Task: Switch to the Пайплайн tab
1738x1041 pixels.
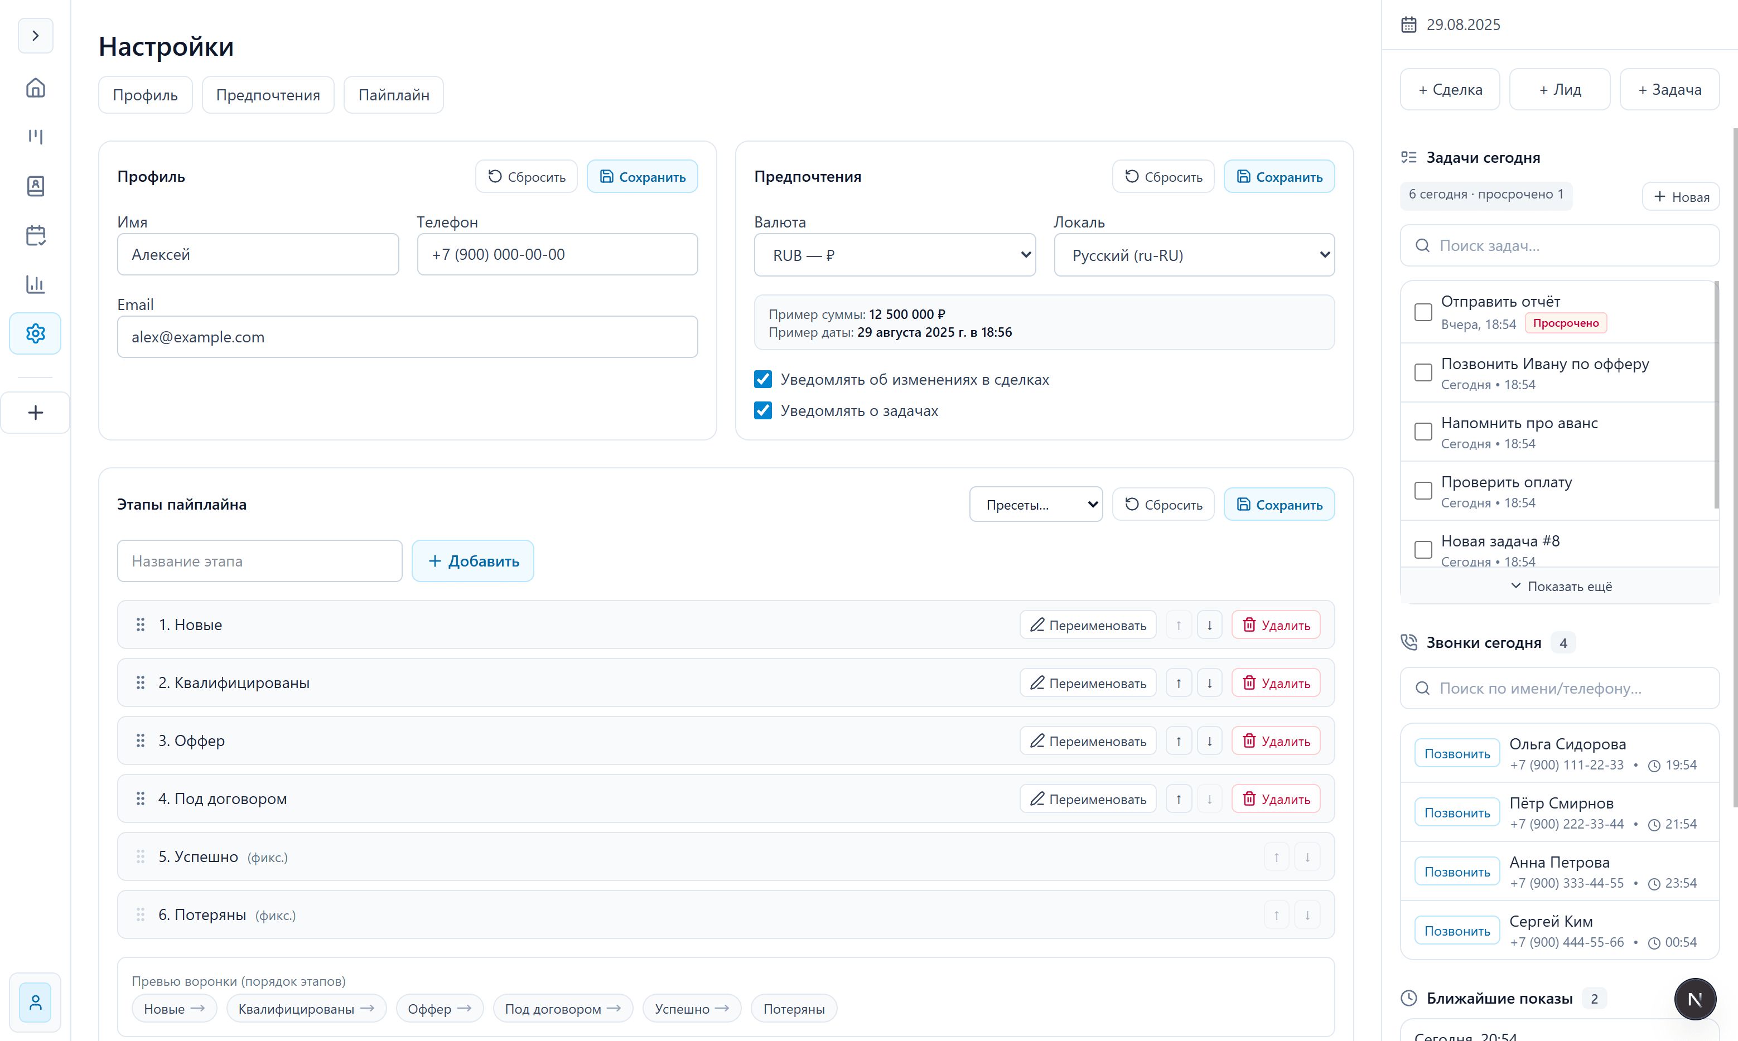Action: click(393, 95)
